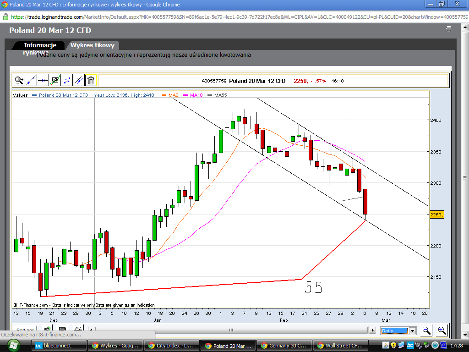Select the segment line drawing tool

67,80
